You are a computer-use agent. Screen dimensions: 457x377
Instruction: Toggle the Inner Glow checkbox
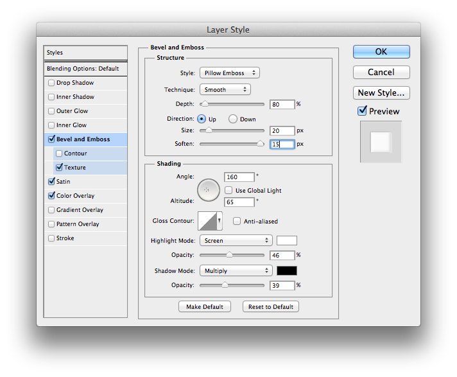point(51,125)
